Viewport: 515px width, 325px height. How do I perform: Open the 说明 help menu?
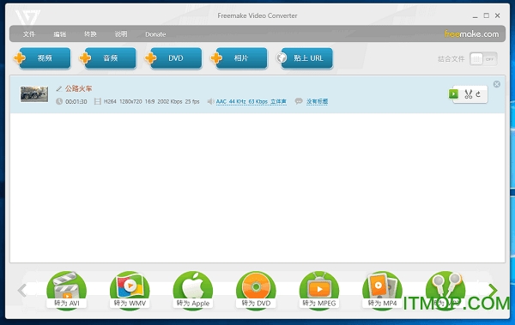[121, 33]
